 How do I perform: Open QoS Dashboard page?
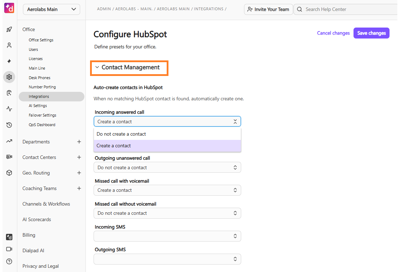(x=42, y=125)
